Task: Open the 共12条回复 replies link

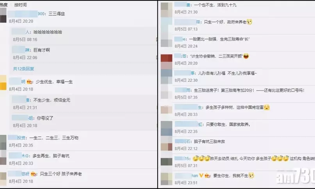Action: tap(23, 69)
